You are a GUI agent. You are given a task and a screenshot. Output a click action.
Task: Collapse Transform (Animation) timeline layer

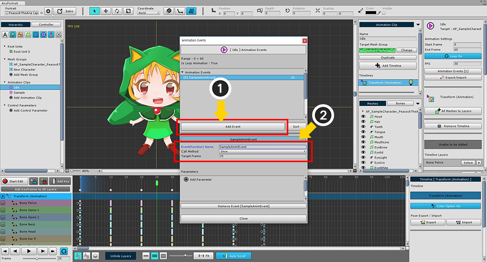click(3, 196)
